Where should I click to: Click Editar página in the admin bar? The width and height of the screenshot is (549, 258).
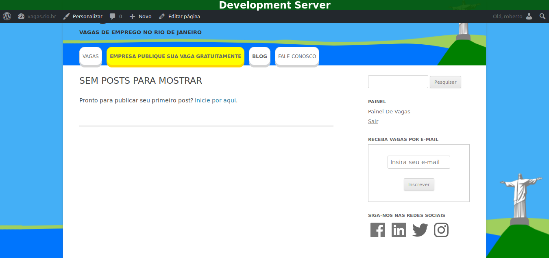179,16
